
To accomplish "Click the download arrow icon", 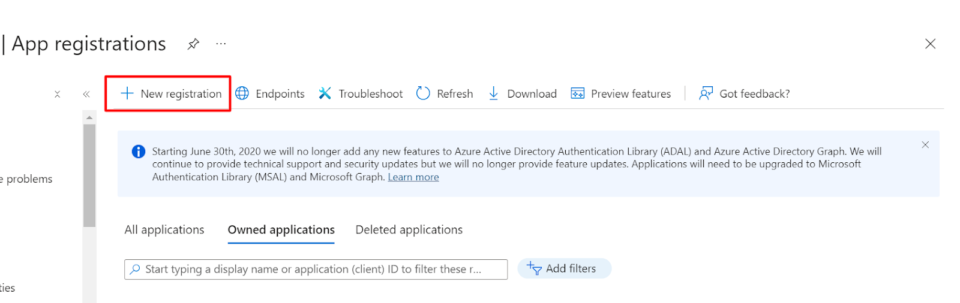I will point(493,93).
